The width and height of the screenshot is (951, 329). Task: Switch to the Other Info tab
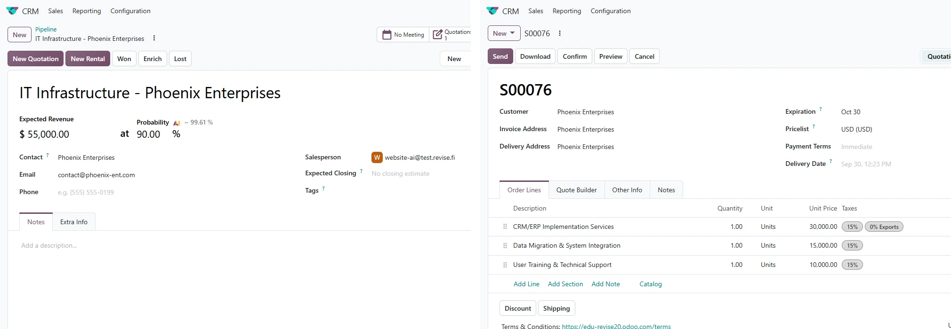pos(627,190)
